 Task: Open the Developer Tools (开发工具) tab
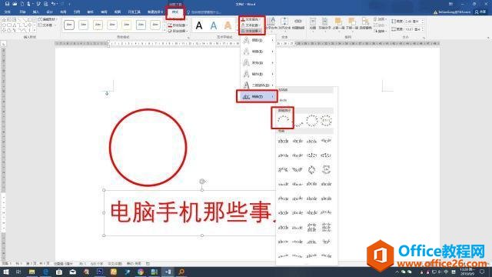[x=134, y=12]
